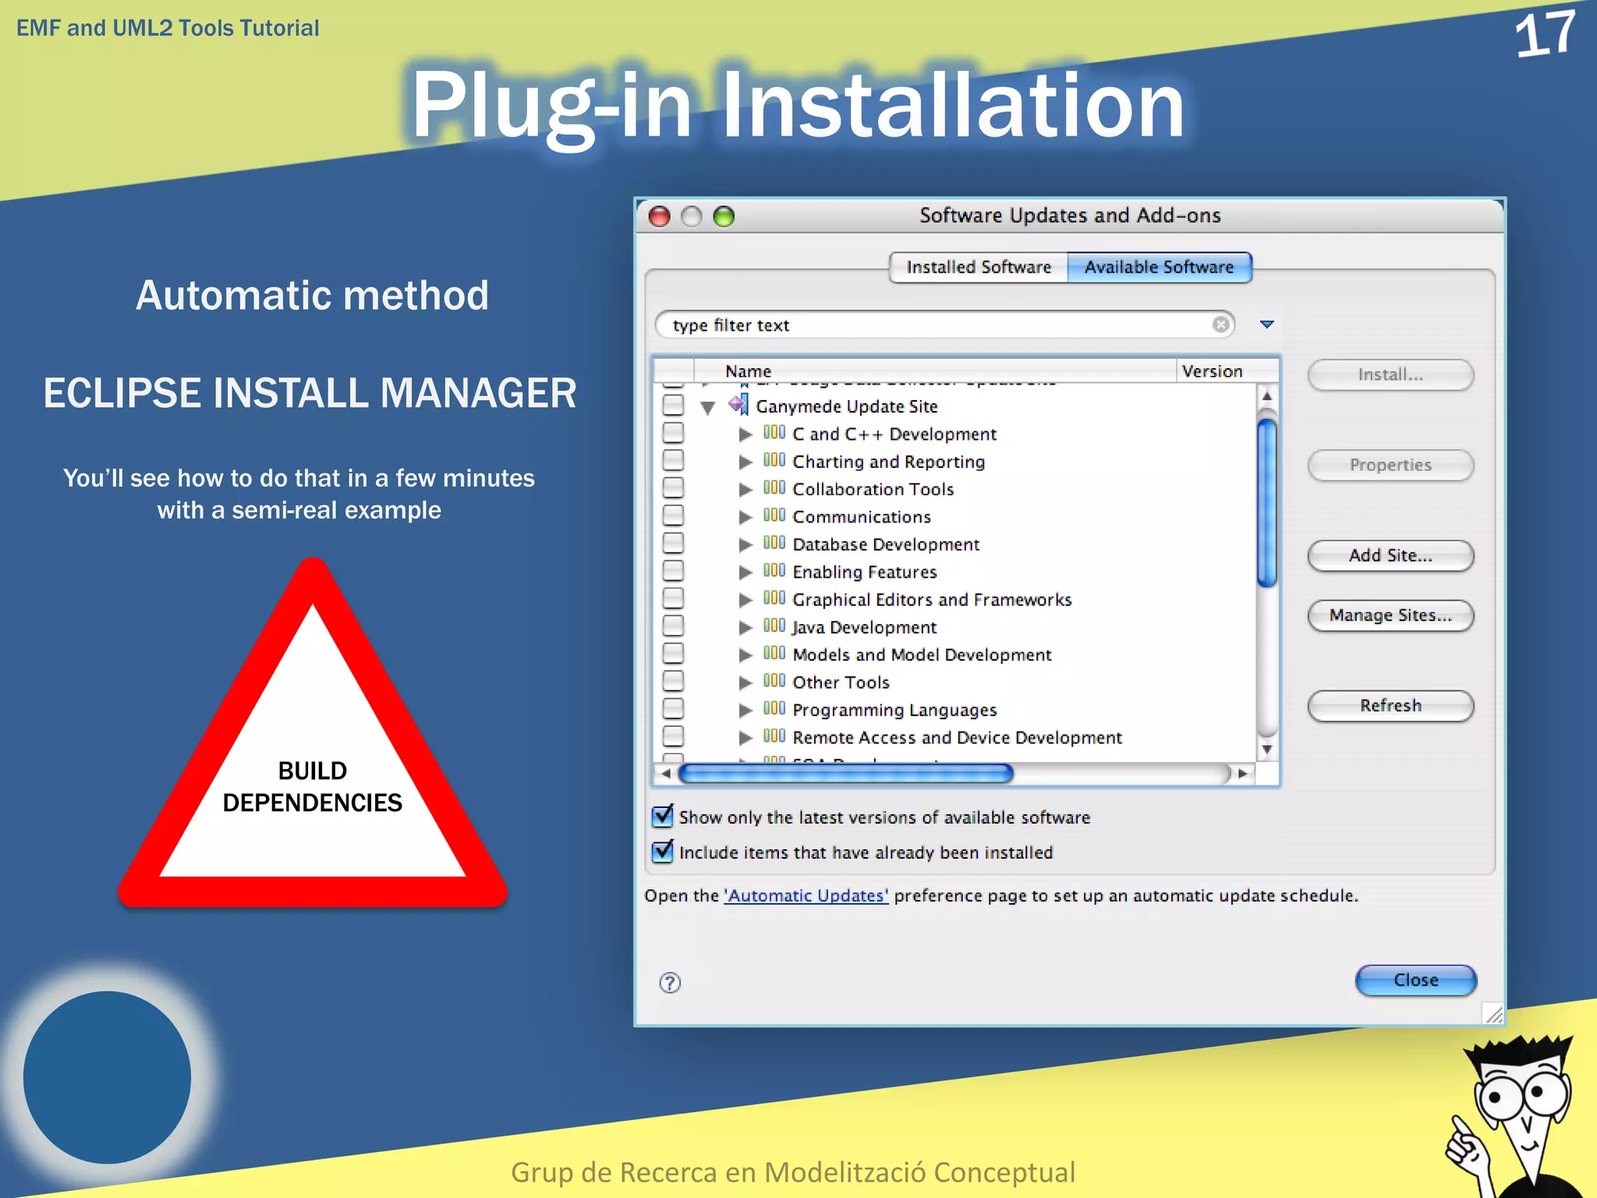This screenshot has width=1597, height=1198.
Task: Click the horizontal scrollbar thumb
Action: 845,774
